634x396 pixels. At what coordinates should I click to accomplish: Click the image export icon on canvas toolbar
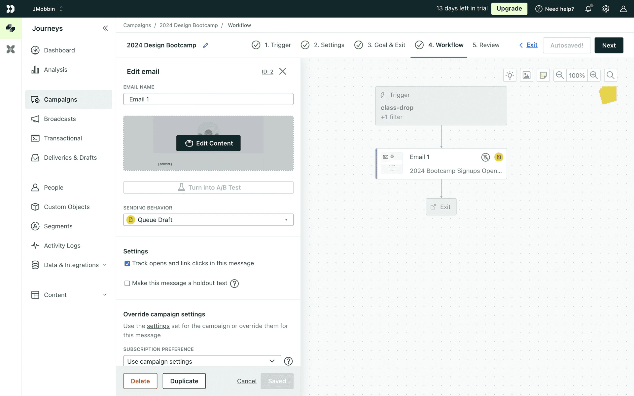tap(526, 75)
